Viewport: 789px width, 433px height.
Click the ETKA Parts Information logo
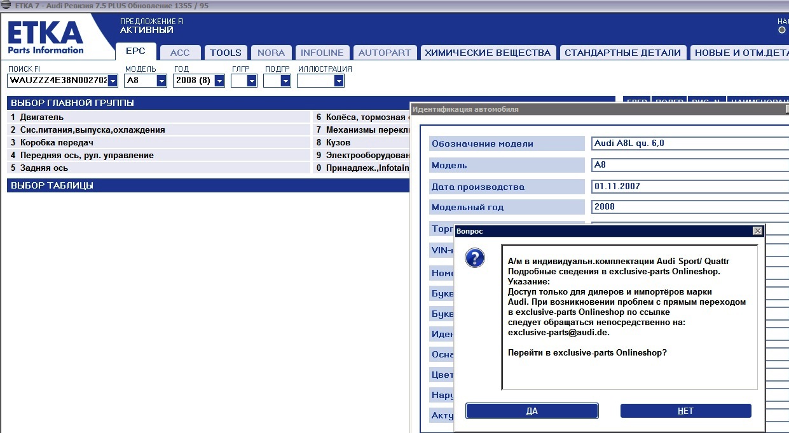pos(46,37)
